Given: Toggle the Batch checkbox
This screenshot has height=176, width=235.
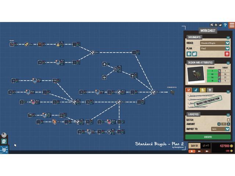Looking at the screenshot, I should (x=228, y=120).
